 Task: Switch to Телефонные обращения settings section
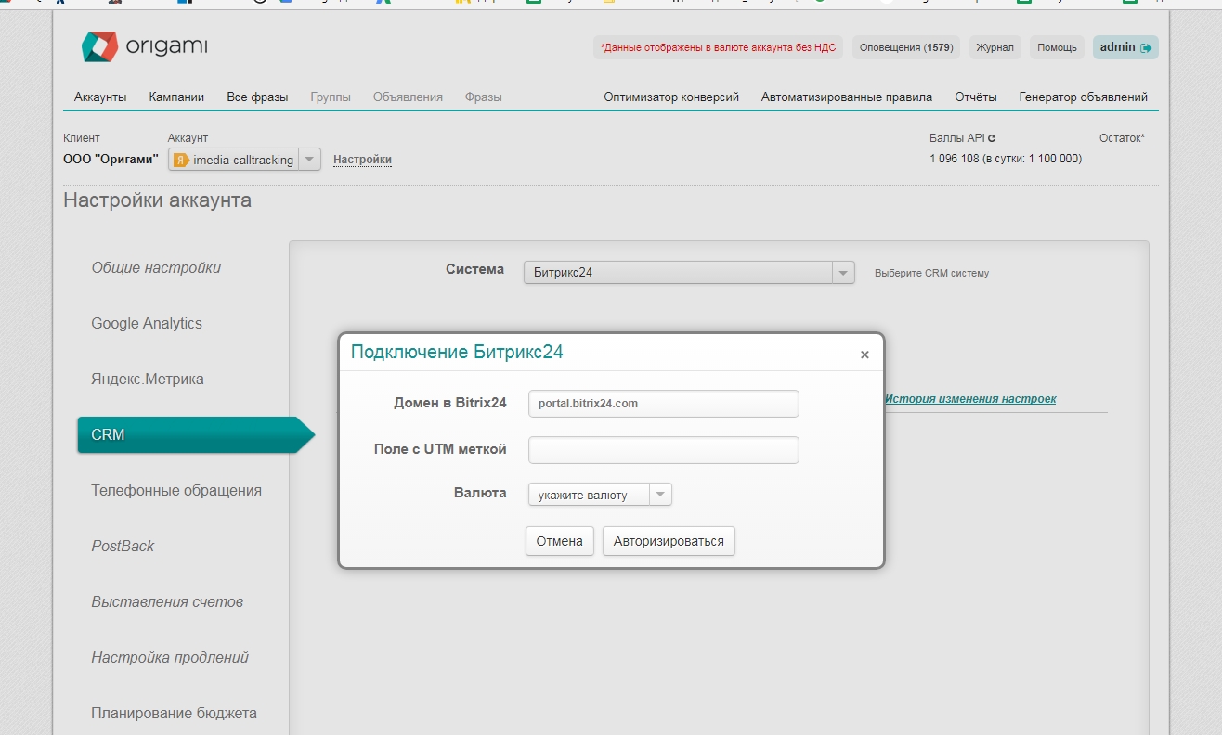176,490
